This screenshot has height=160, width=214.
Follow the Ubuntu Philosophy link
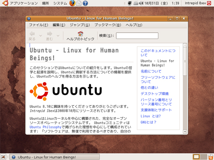click(x=45, y=127)
